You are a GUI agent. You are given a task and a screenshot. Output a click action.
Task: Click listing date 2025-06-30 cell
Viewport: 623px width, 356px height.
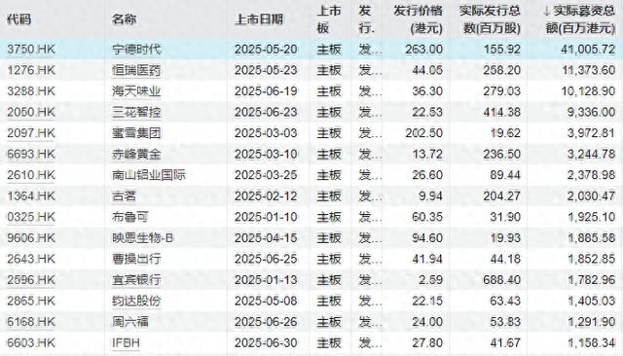tap(266, 343)
